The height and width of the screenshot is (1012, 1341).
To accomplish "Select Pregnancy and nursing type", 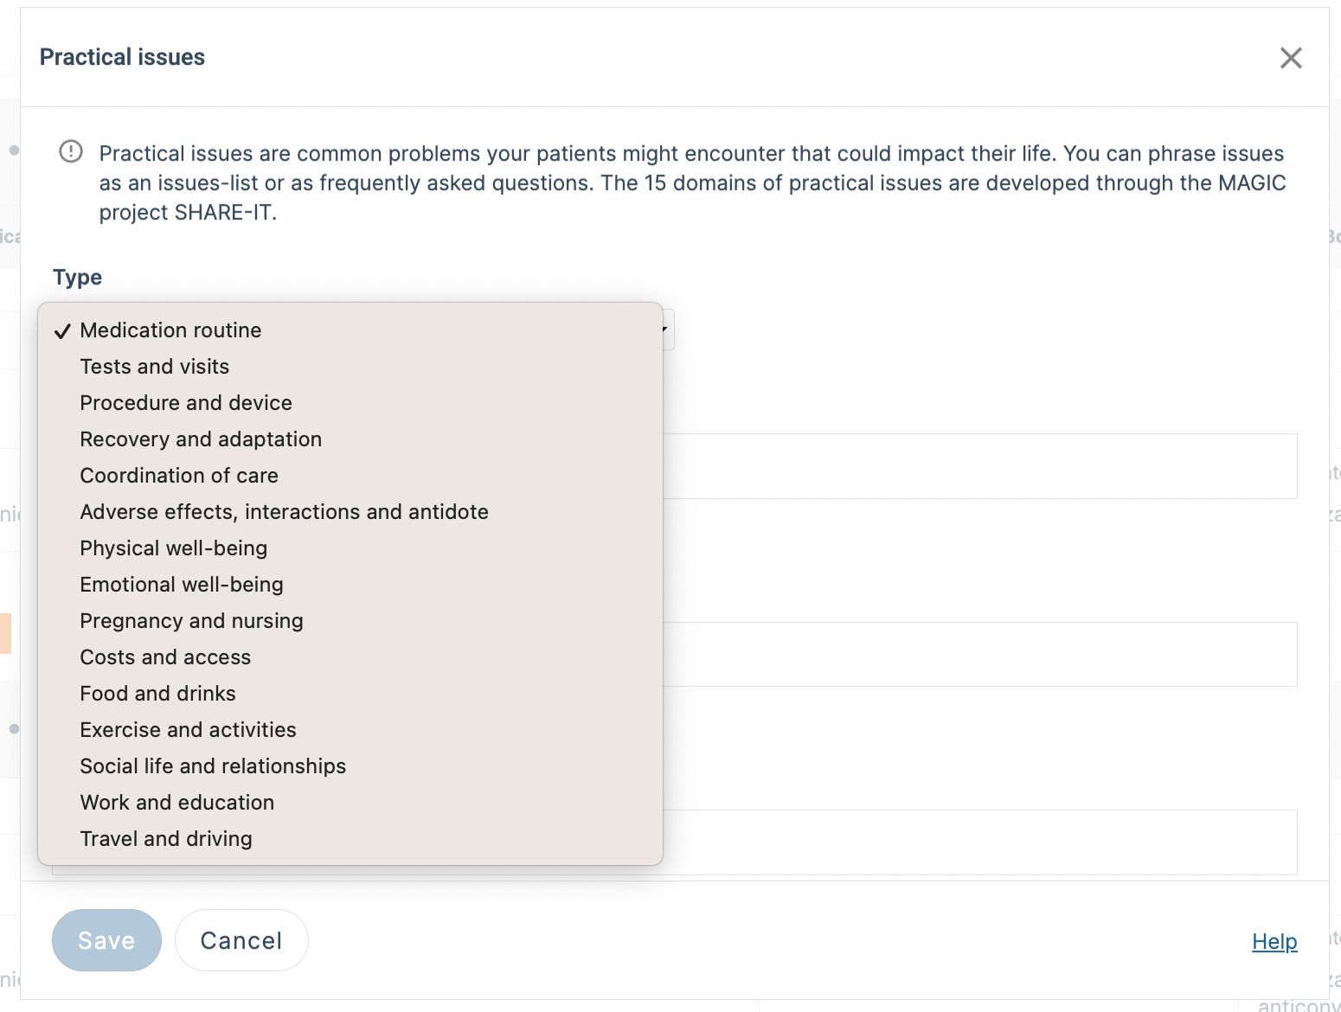I will pyautogui.click(x=350, y=621).
